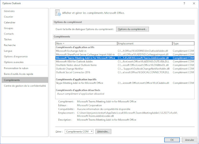Screen dimensions: 199x144
Task: Open the help question mark button
Action: click(184, 4)
